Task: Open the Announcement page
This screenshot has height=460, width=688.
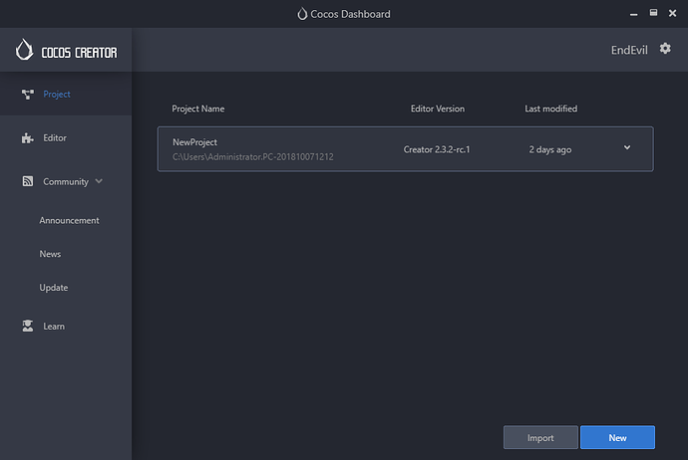Action: point(70,220)
